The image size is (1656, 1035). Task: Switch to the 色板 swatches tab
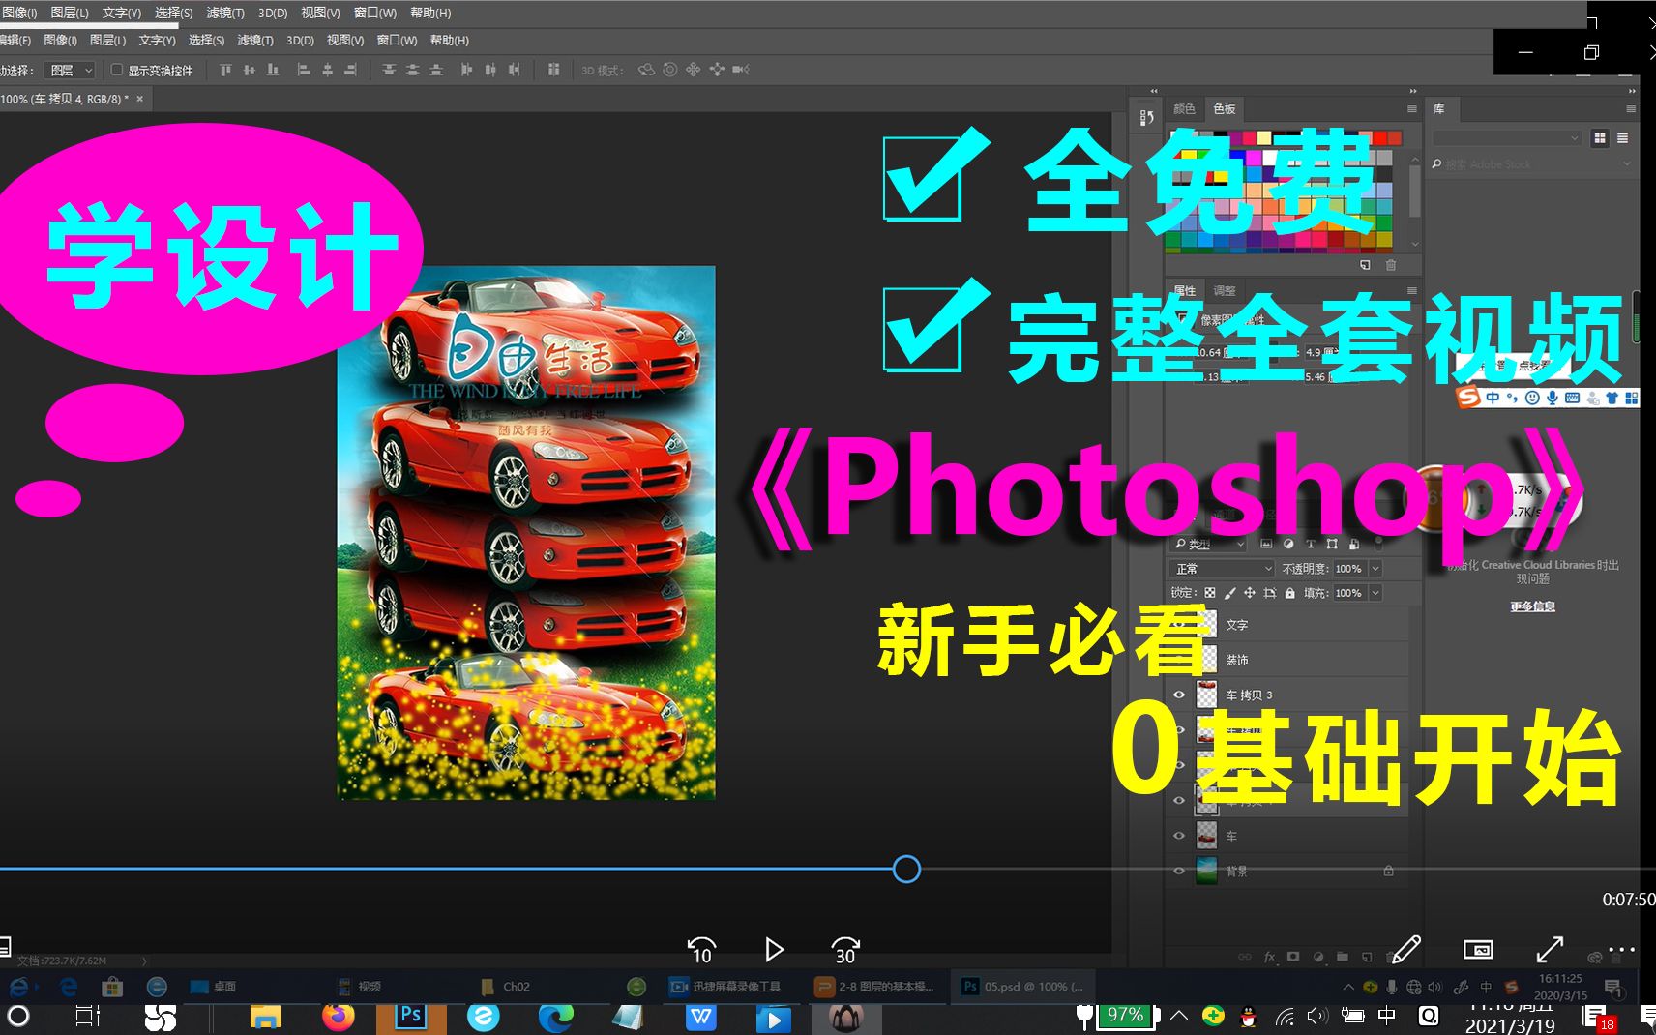pos(1225,109)
